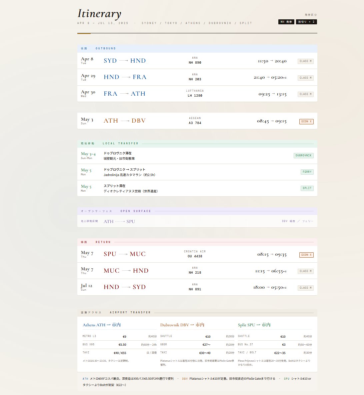This screenshot has width=364, height=395.
Task: Click the CLASS M badge on flight NH 890
Action: (305, 61)
